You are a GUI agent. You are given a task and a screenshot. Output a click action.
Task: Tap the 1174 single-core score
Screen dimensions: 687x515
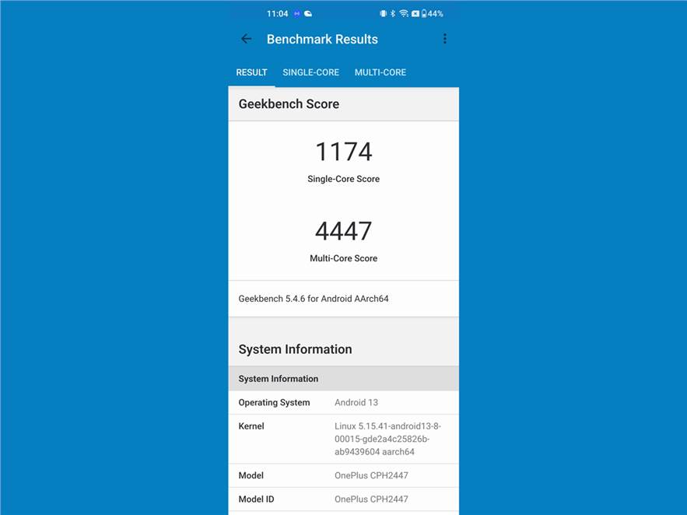(343, 152)
